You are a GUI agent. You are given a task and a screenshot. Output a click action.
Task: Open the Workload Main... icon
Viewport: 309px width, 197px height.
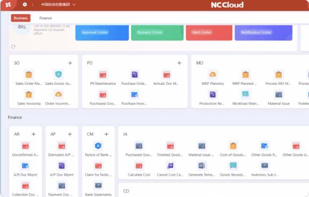coord(246,95)
